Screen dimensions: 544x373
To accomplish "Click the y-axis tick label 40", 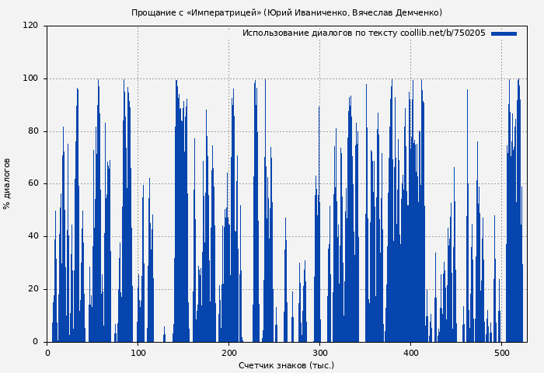I will (33, 236).
